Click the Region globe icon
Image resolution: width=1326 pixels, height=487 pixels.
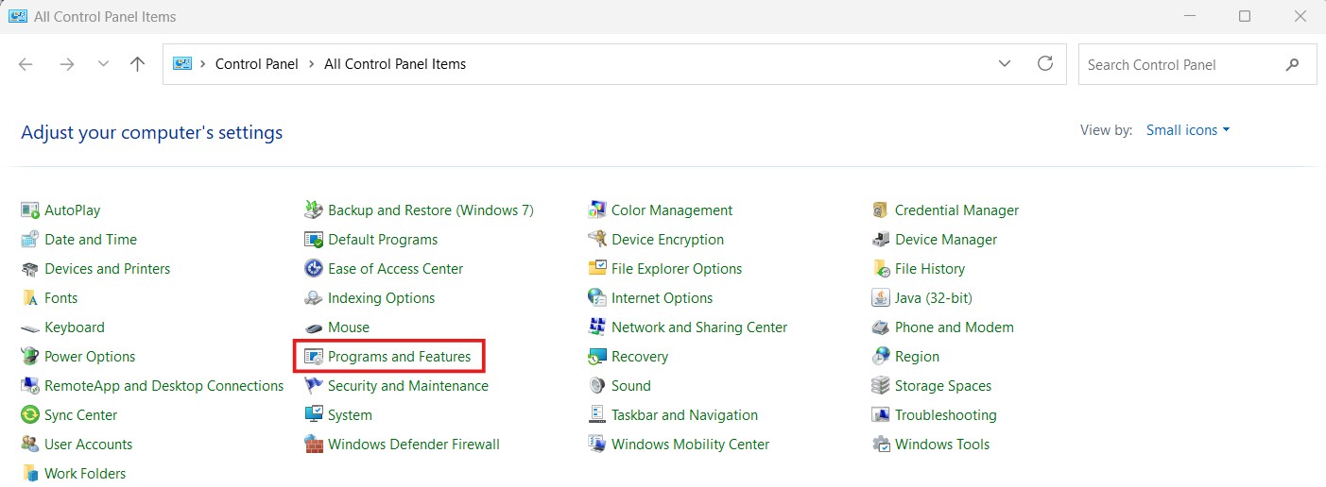click(881, 357)
